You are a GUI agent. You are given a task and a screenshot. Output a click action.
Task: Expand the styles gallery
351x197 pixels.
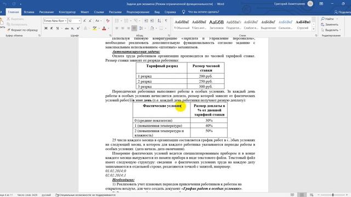(314, 29)
